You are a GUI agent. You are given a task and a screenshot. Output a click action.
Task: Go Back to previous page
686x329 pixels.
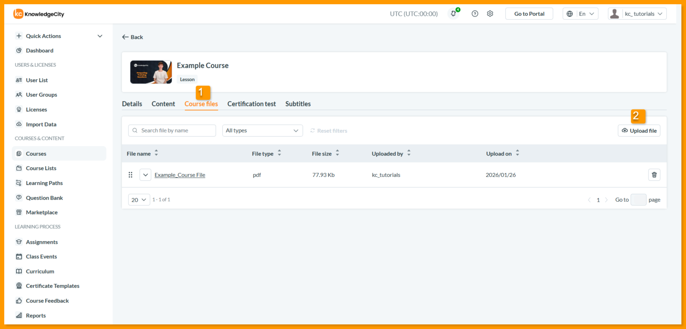click(x=133, y=37)
